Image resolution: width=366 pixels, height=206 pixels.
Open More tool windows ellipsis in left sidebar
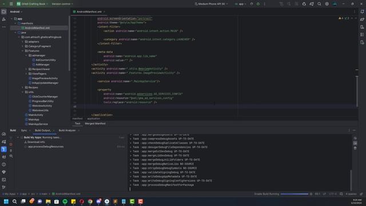tap(4, 27)
